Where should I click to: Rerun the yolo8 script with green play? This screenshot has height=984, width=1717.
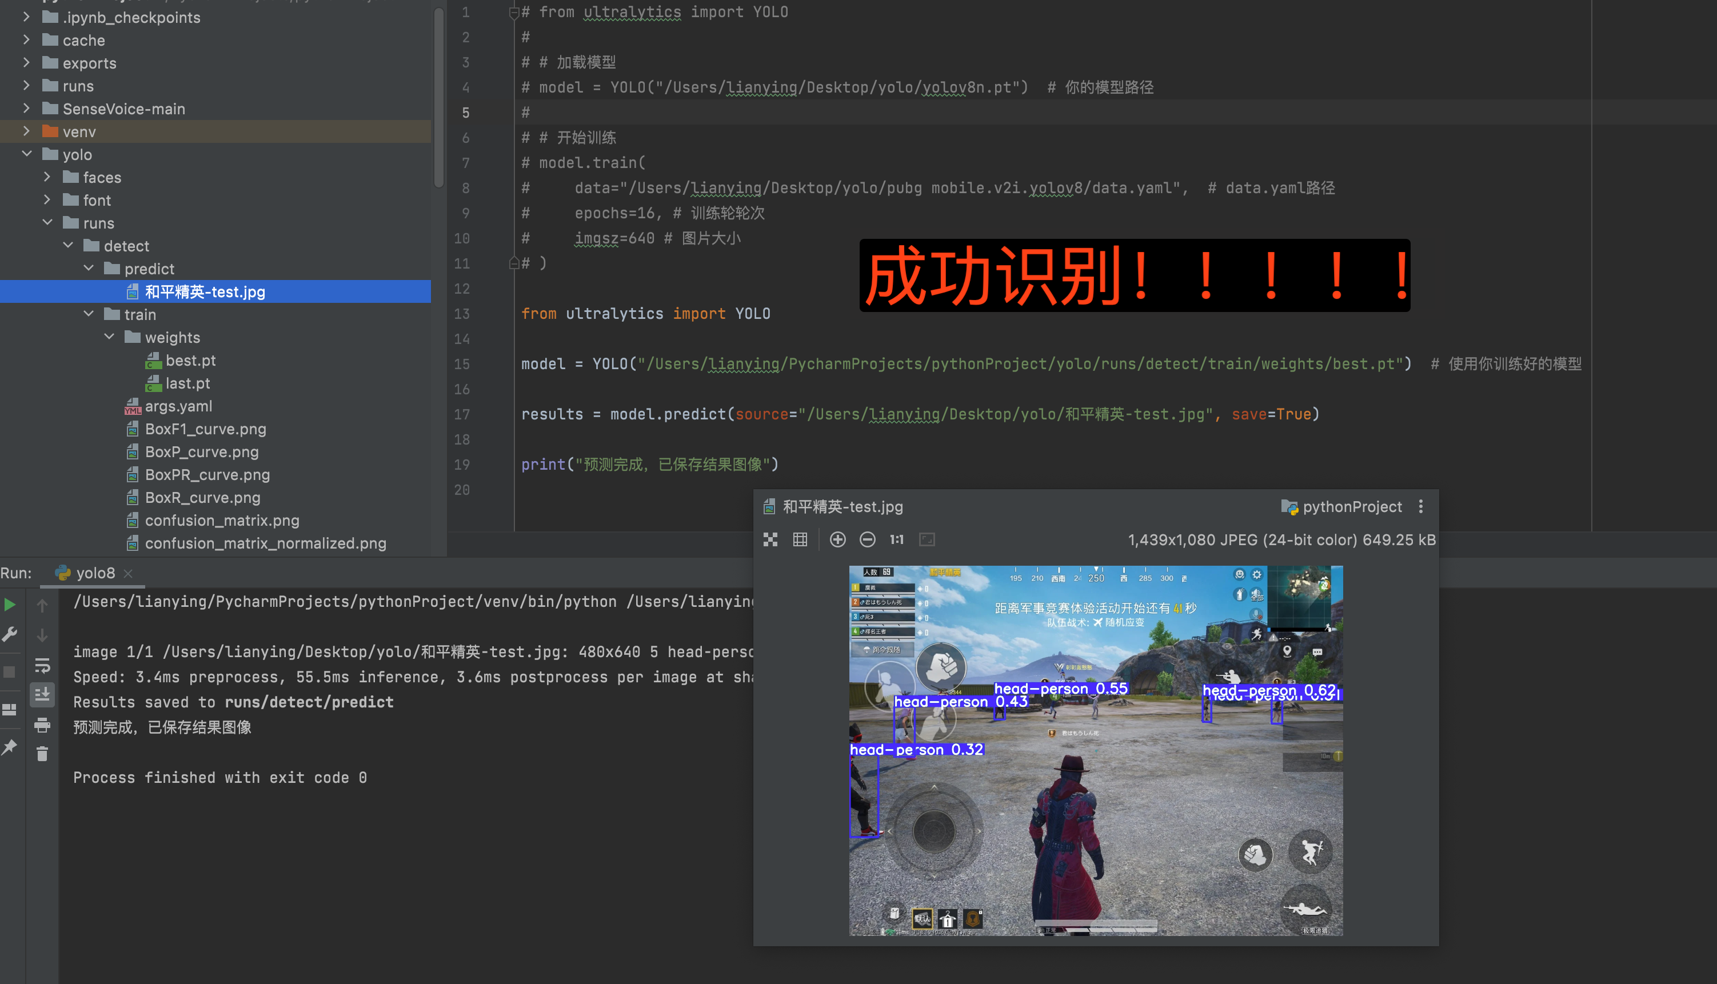pos(10,604)
